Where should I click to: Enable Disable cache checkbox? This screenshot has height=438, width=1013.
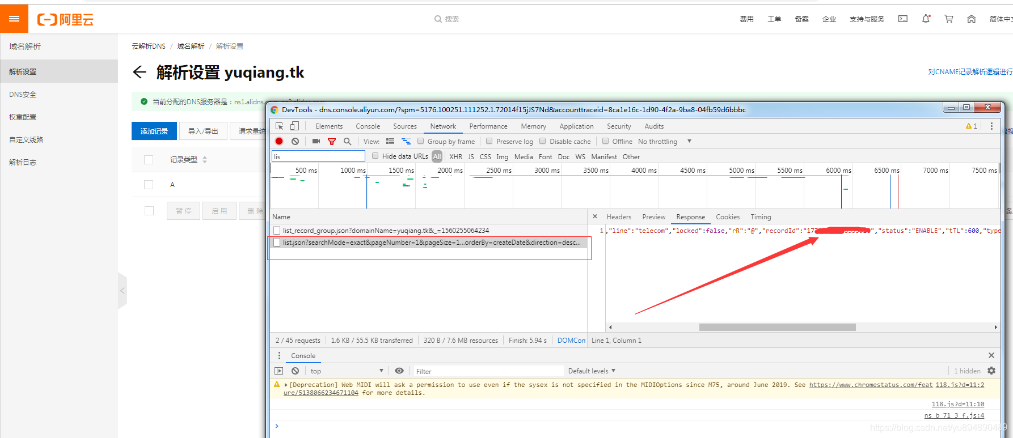[542, 141]
